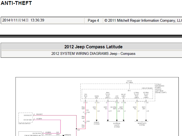Viewport: 182px width, 136px height.
Task: Click the 'WHT/LT GRN' wire color label
Action: pyautogui.click(x=121, y=108)
